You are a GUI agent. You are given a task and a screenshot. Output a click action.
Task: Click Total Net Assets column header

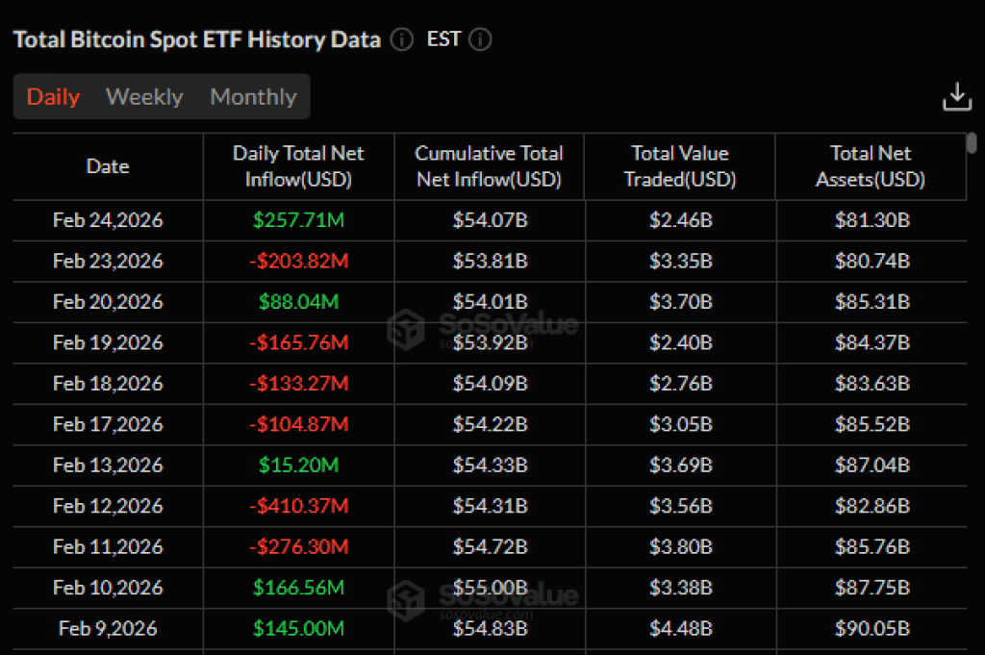[871, 166]
